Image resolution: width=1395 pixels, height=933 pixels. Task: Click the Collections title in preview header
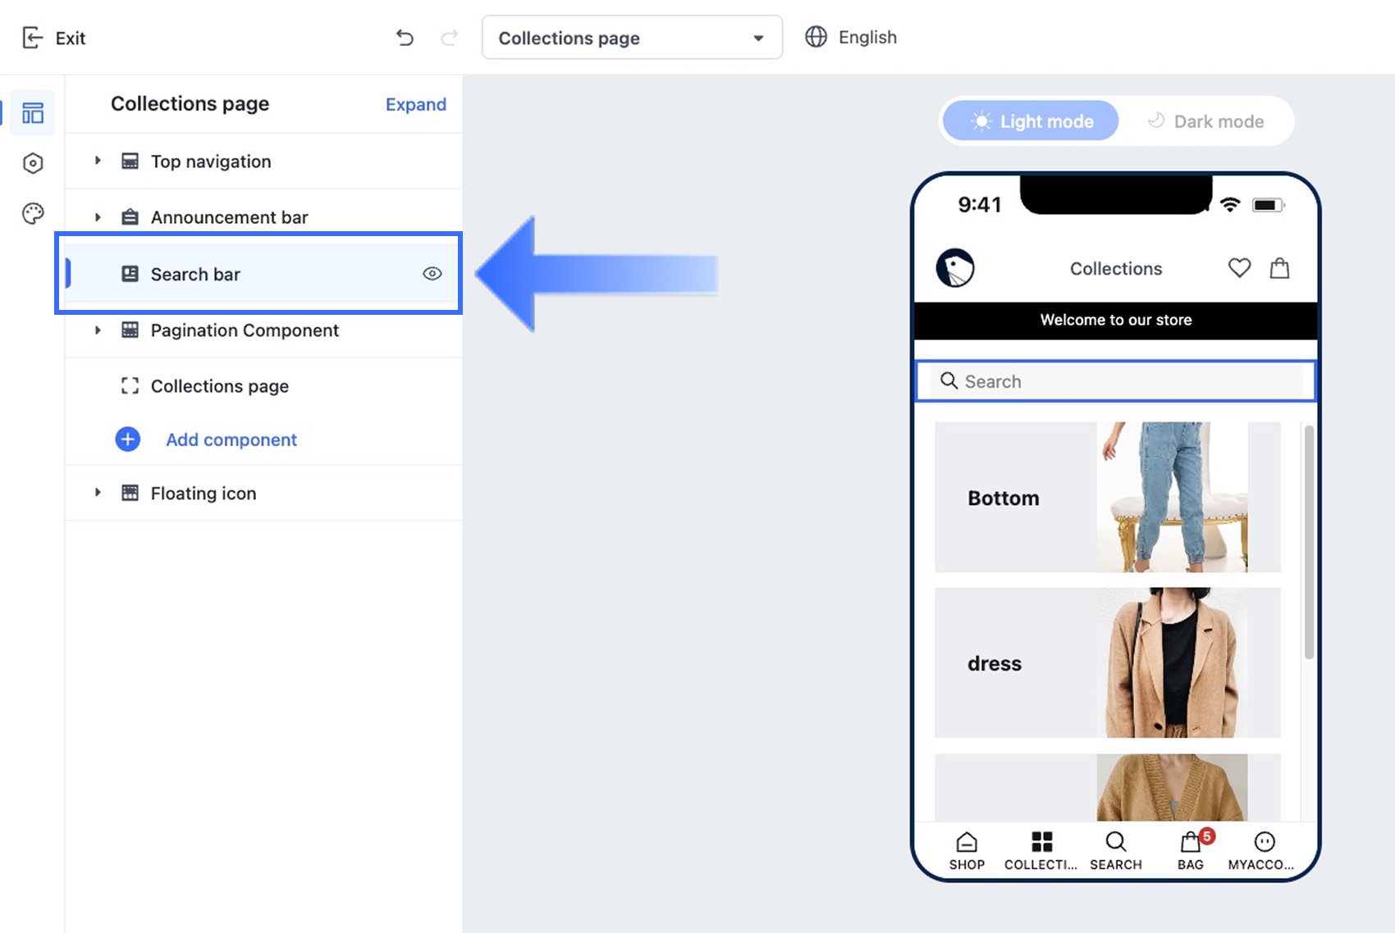point(1116,269)
